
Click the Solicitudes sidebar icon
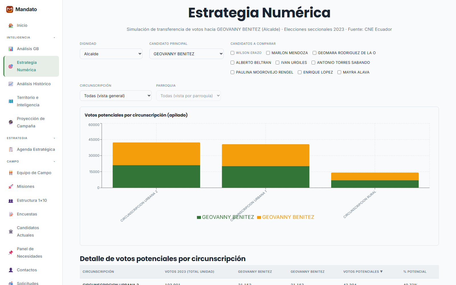point(11,283)
